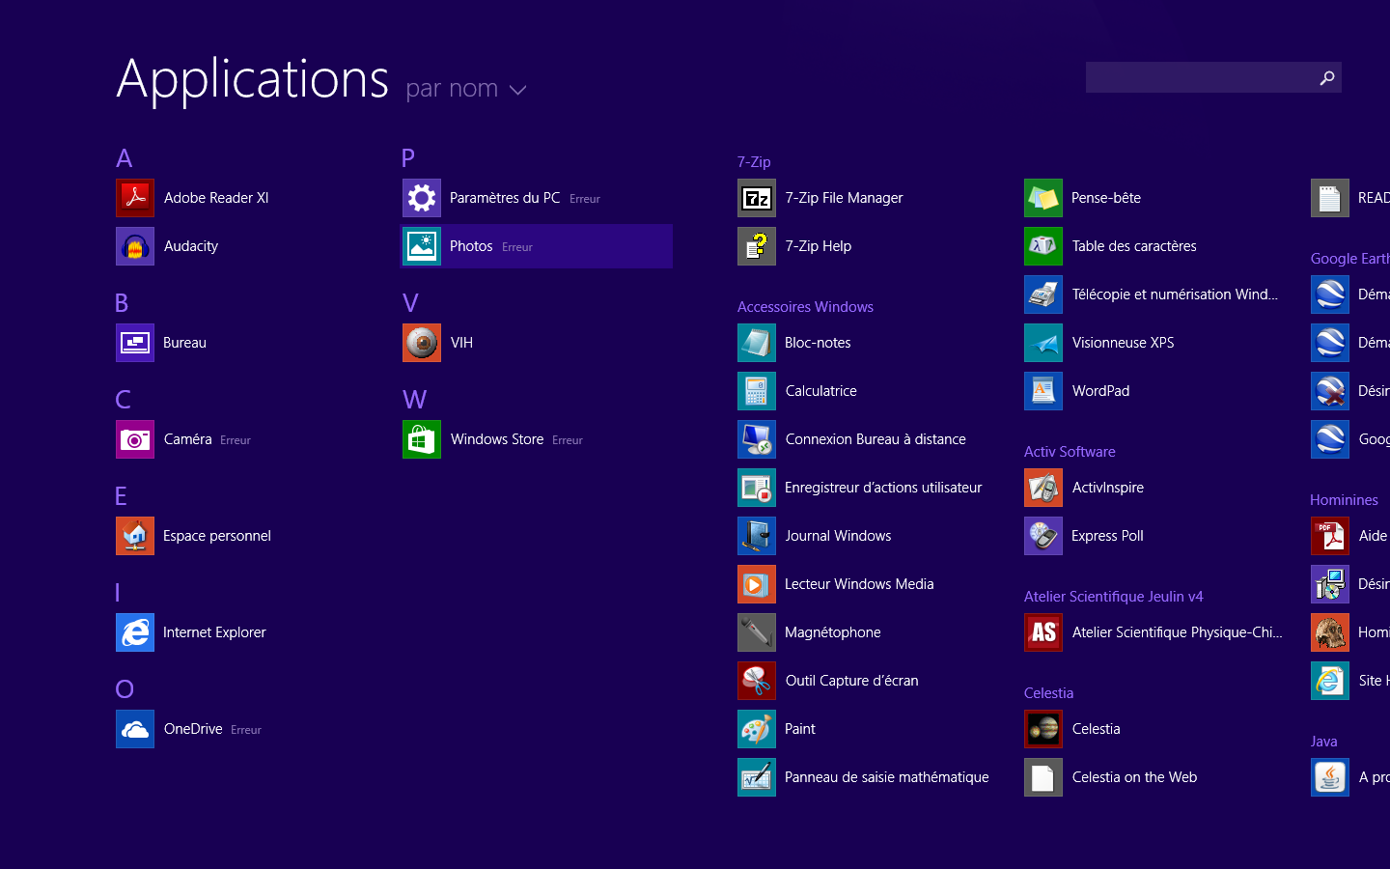Open the OneDrive cloud icon

pyautogui.click(x=135, y=729)
